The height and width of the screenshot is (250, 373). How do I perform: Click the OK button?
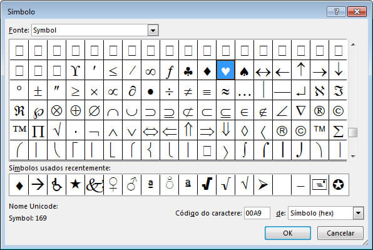288,233
